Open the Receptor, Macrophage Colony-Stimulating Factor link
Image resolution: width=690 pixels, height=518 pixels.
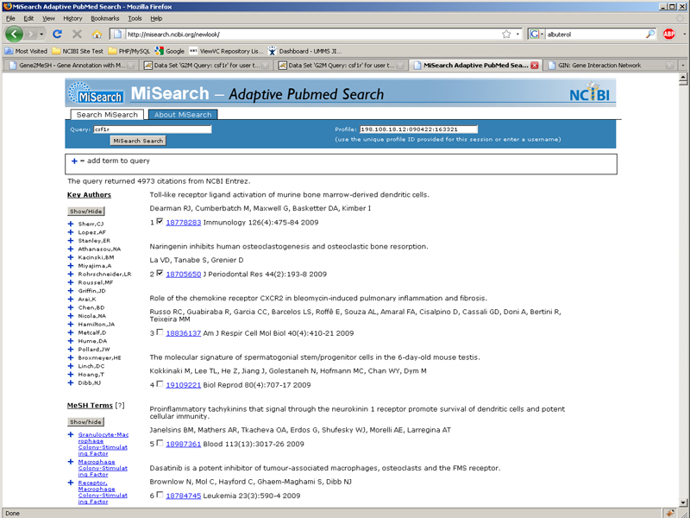point(103,492)
